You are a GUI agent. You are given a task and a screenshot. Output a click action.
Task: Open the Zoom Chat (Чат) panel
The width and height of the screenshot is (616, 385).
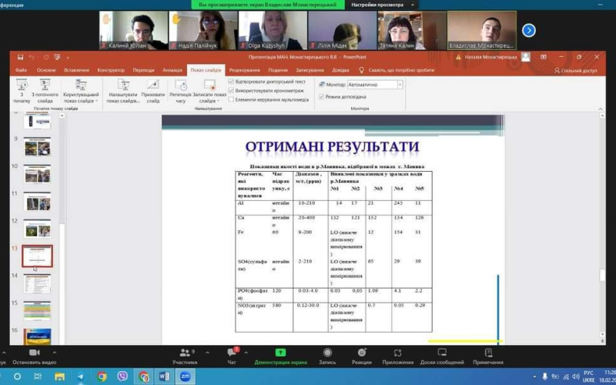[x=232, y=356]
